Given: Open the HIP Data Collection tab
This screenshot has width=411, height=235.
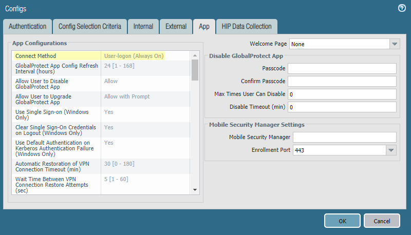Looking at the screenshot, I should [x=247, y=27].
